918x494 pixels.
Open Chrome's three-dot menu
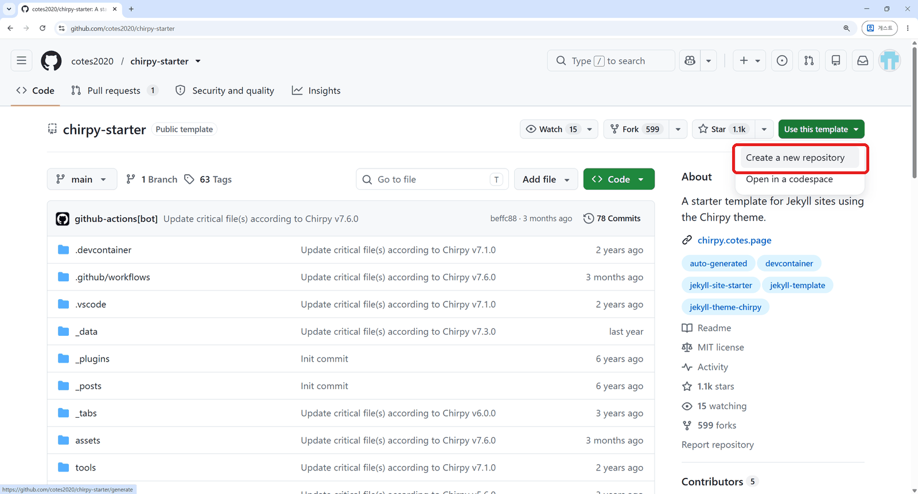(x=908, y=28)
